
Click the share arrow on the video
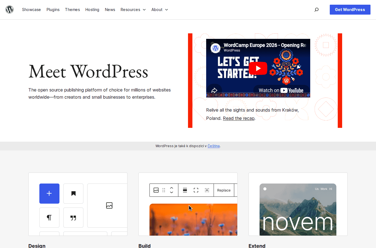(x=214, y=90)
